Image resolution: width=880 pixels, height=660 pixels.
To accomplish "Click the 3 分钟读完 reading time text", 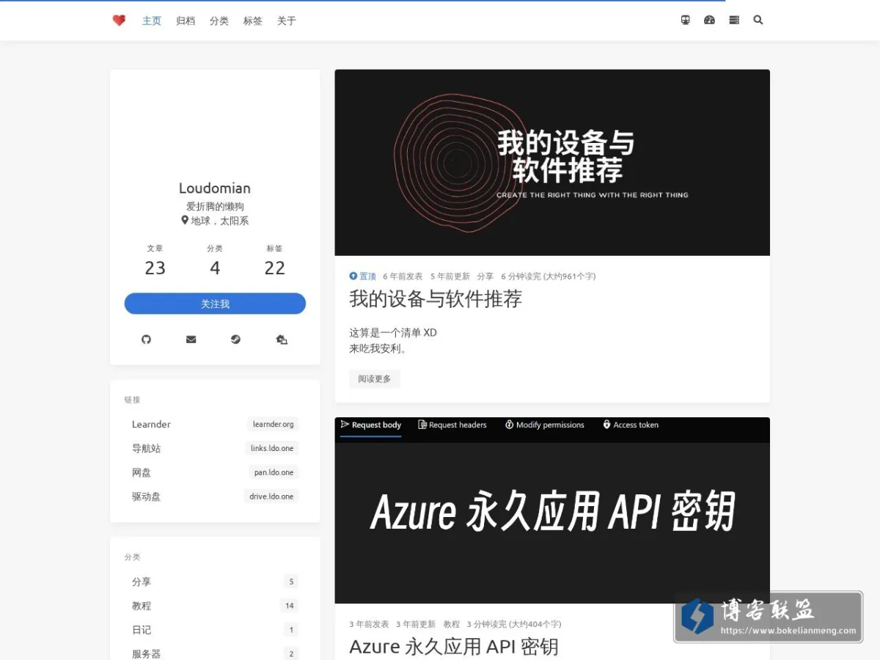I will pyautogui.click(x=514, y=624).
